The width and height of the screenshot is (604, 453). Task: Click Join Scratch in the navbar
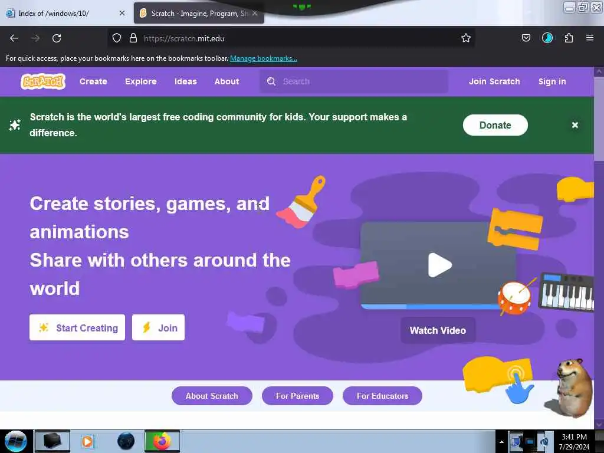494,81
